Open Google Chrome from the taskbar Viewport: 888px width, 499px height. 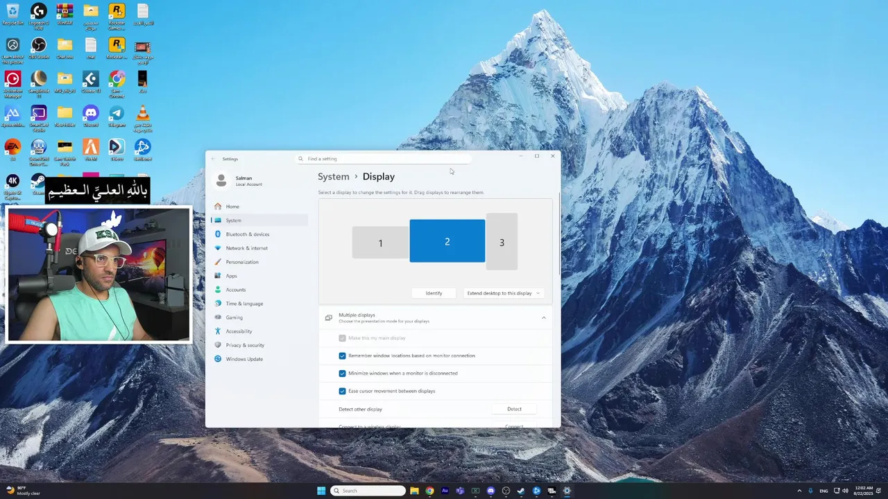click(x=430, y=491)
